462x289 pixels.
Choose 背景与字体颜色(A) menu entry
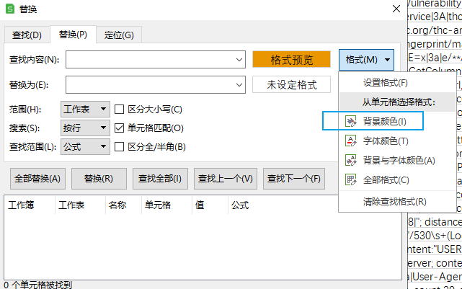point(397,160)
